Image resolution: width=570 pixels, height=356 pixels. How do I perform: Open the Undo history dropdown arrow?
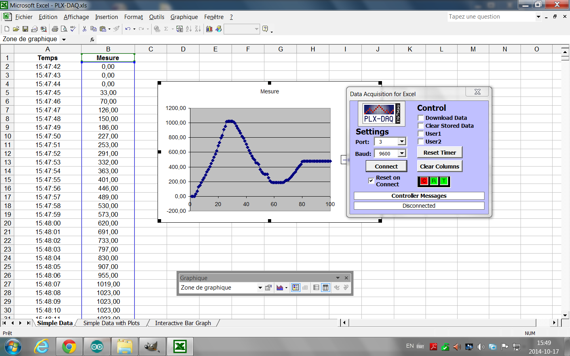[134, 29]
